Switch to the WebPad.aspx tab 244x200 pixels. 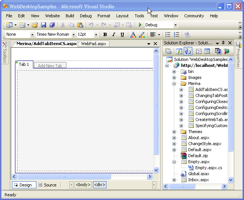point(94,44)
